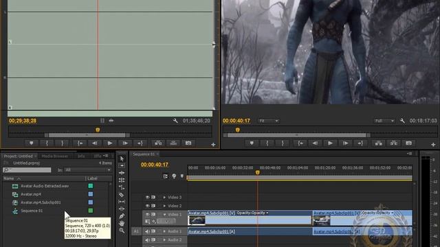Mark In point in Program monitor

(x=267, y=143)
